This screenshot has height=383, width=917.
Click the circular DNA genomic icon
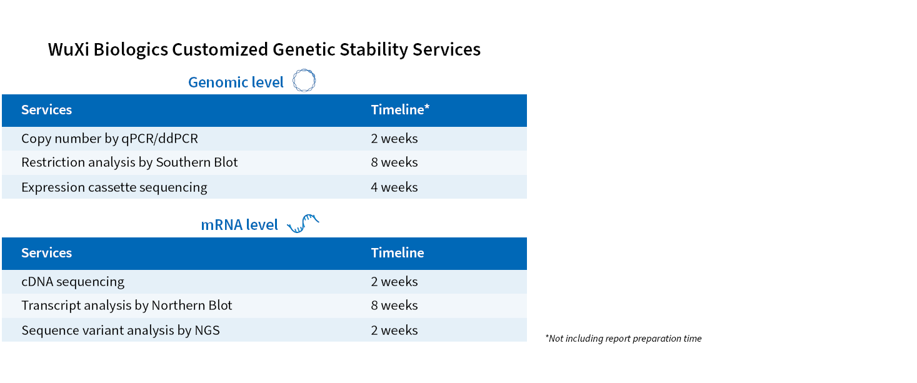point(304,81)
